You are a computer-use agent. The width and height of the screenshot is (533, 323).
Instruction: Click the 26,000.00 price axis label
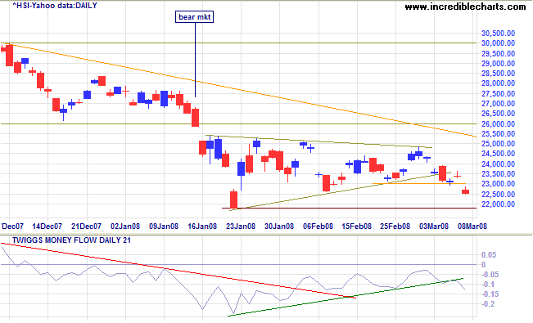(x=498, y=124)
